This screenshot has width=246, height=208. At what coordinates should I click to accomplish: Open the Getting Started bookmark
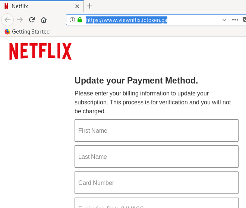click(x=27, y=32)
